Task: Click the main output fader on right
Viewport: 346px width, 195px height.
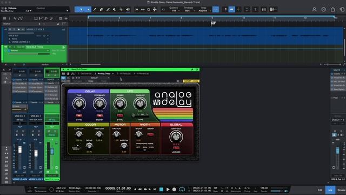Action: [337, 151]
